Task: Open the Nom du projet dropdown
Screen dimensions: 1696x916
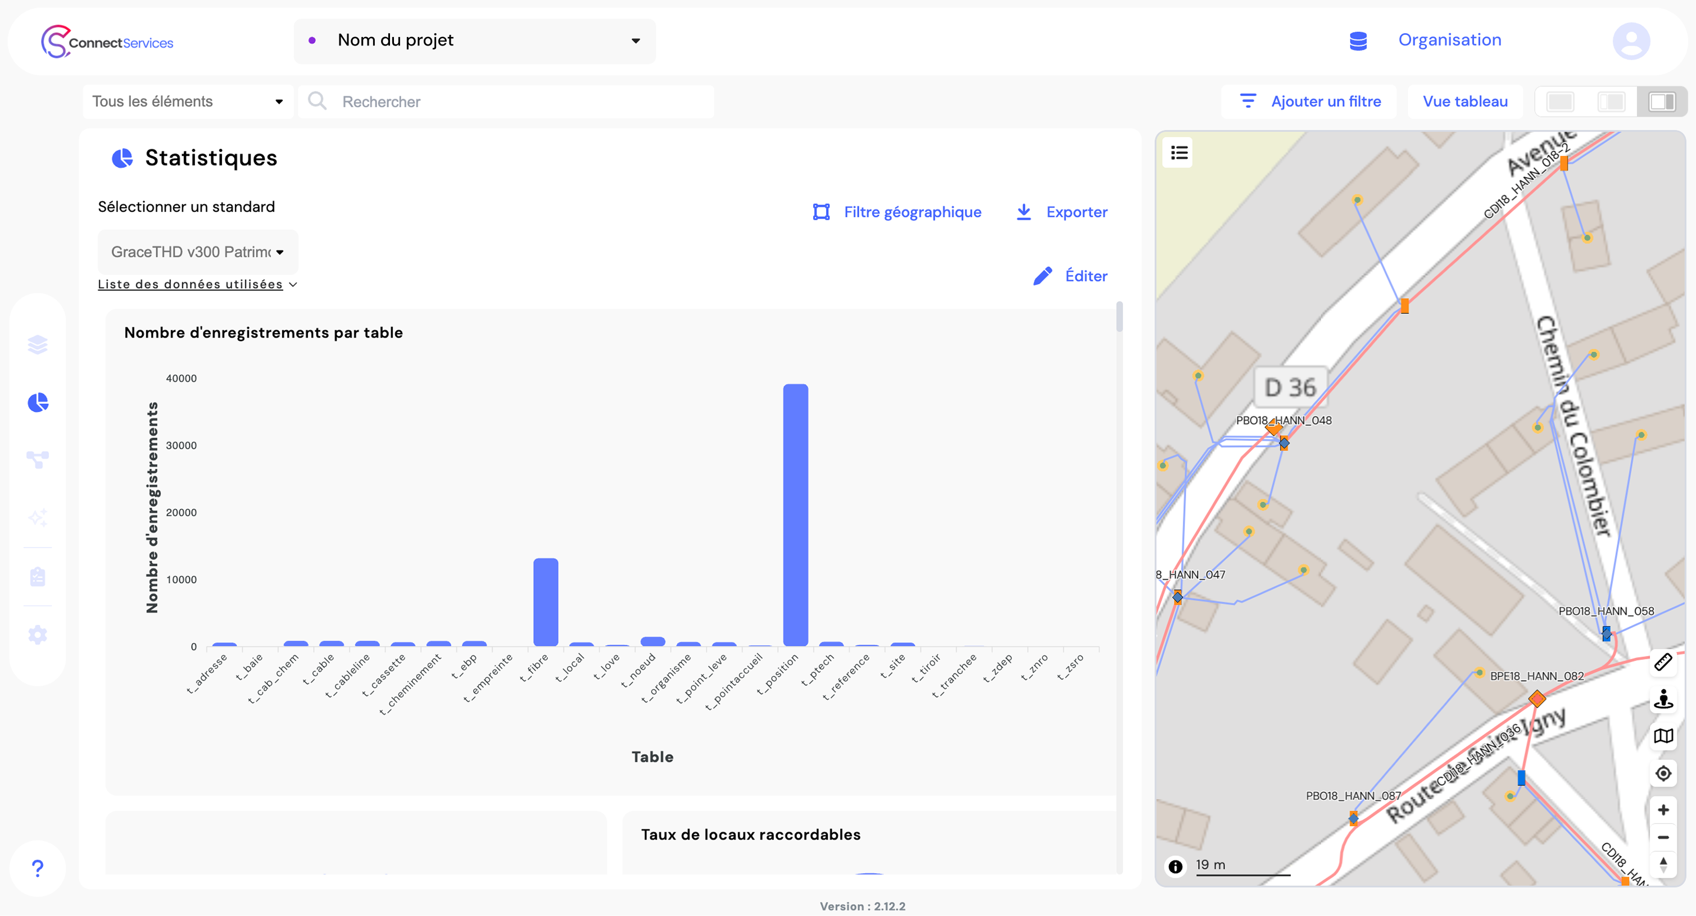Action: [x=475, y=41]
